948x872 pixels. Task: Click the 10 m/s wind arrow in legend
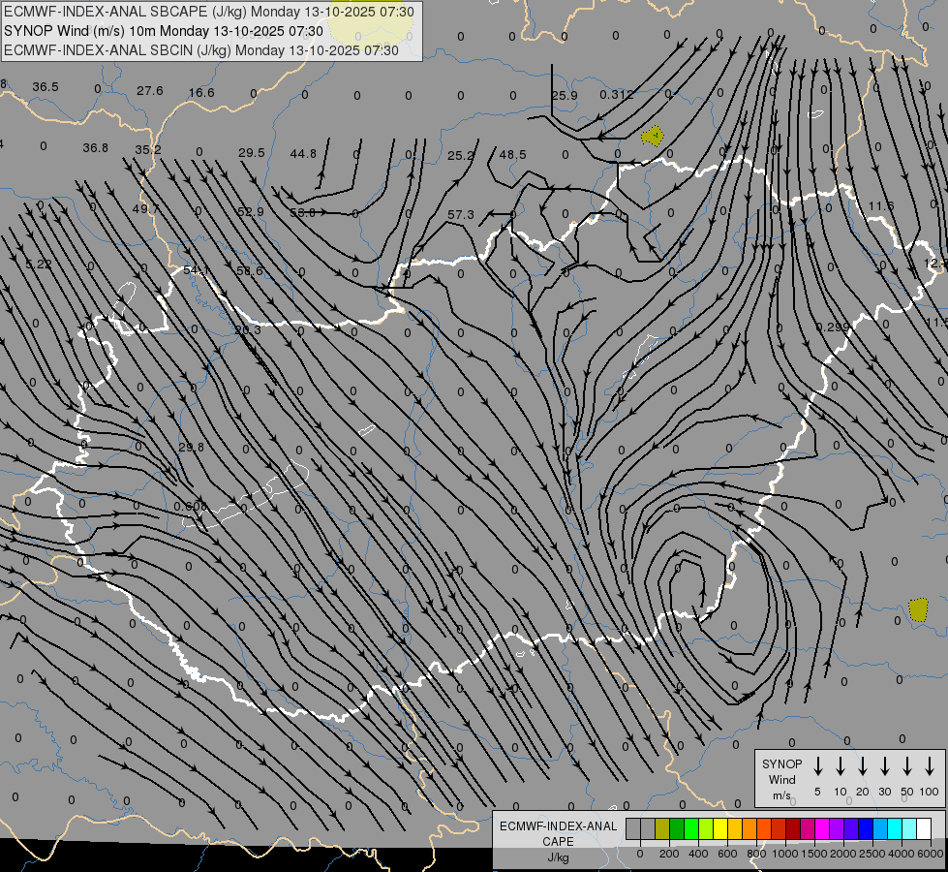pos(841,766)
